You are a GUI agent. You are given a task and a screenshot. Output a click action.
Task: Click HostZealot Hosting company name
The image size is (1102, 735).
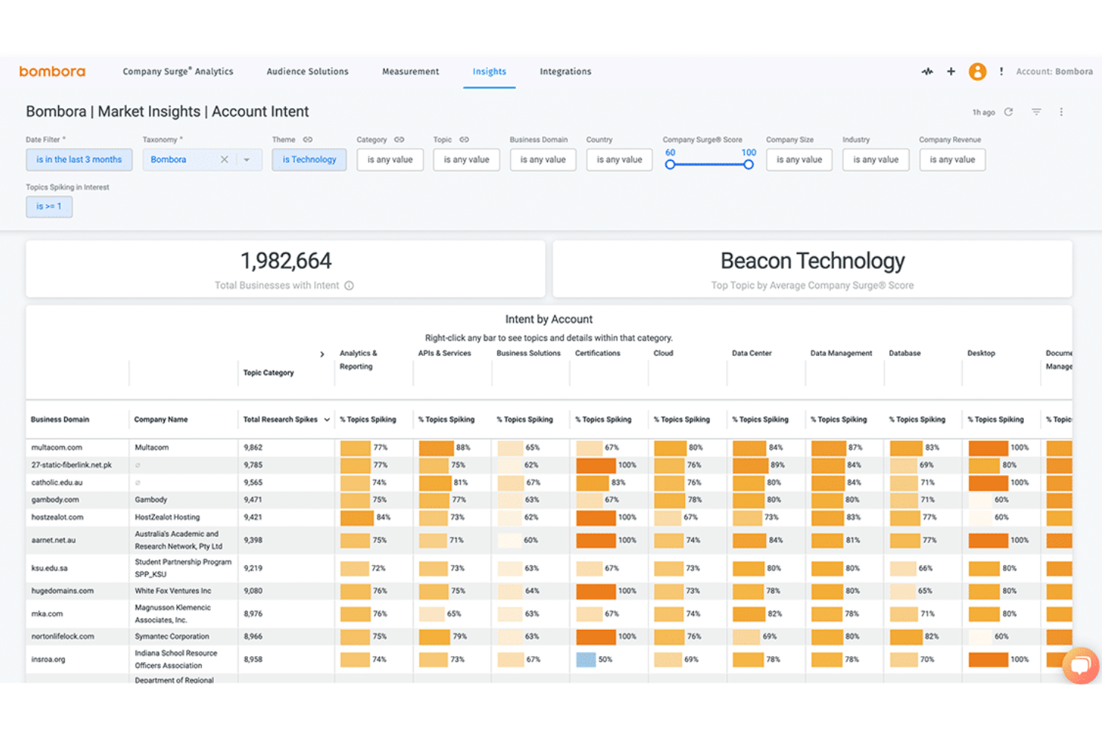[x=167, y=517]
